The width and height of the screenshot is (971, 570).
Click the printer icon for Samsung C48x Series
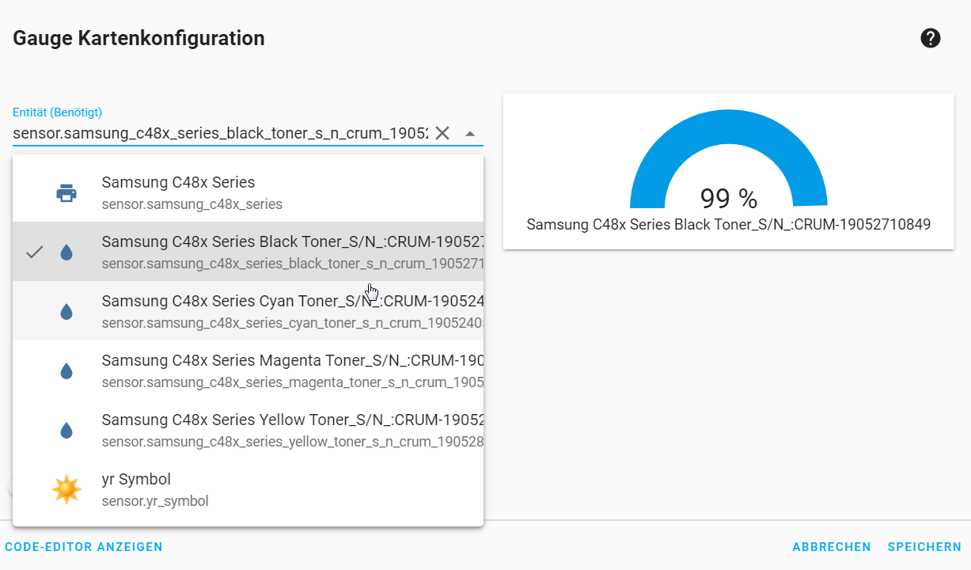(x=66, y=193)
